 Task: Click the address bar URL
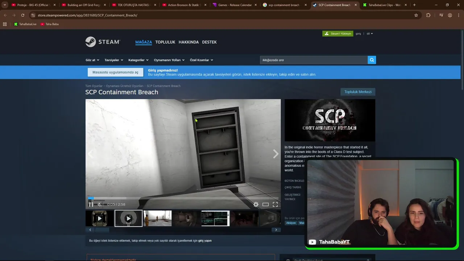tap(87, 15)
